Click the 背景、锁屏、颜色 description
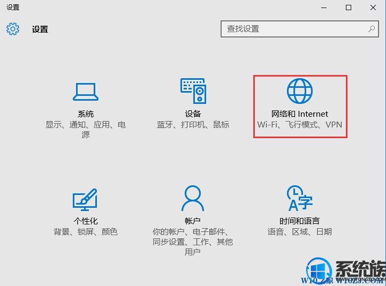This screenshot has height=286, width=386. pyautogui.click(x=86, y=232)
